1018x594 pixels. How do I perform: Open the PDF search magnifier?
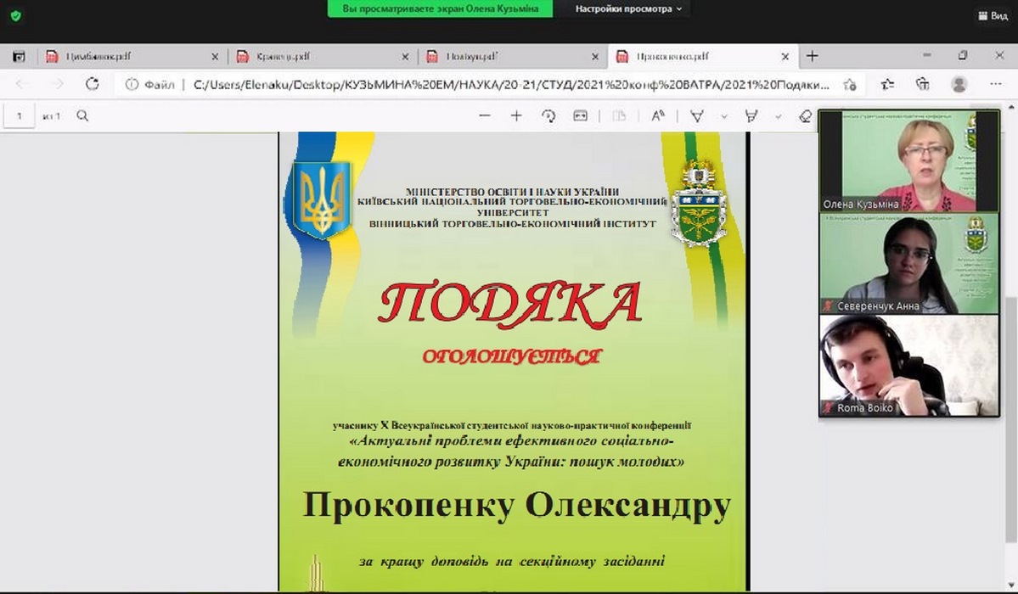82,116
